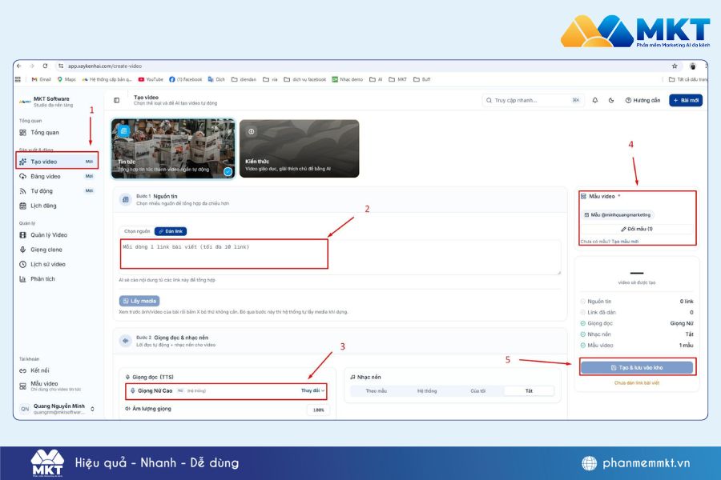The width and height of the screenshot is (721, 480).
Task: Click the browser address bar URL
Action: pyautogui.click(x=105, y=66)
